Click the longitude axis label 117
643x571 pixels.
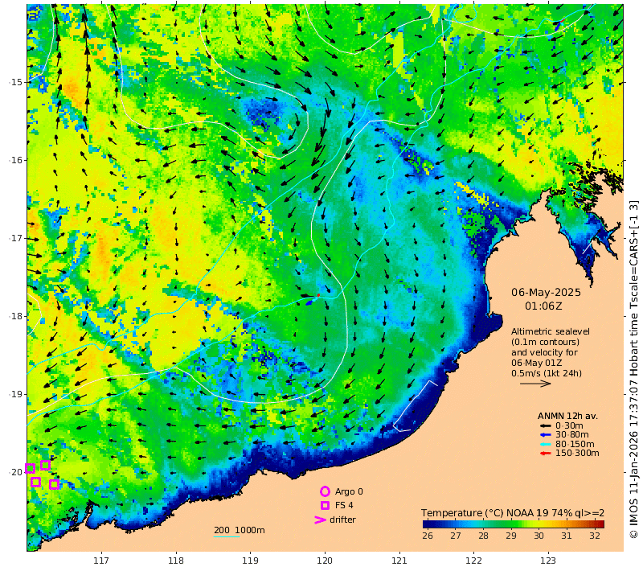pyautogui.click(x=101, y=561)
